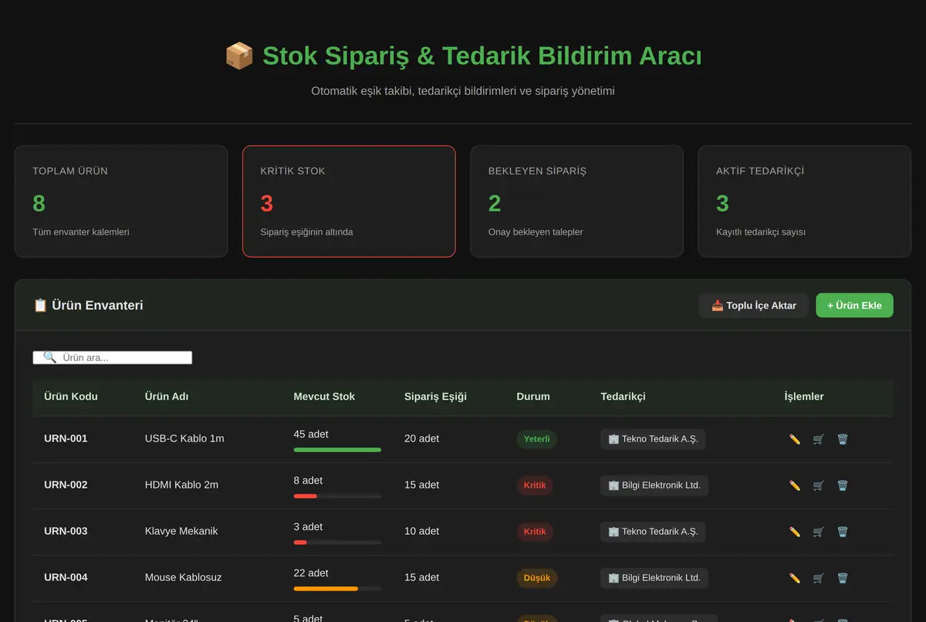The height and width of the screenshot is (622, 926).
Task: Edit Klavye Mekanik with pencil icon
Action: point(795,532)
